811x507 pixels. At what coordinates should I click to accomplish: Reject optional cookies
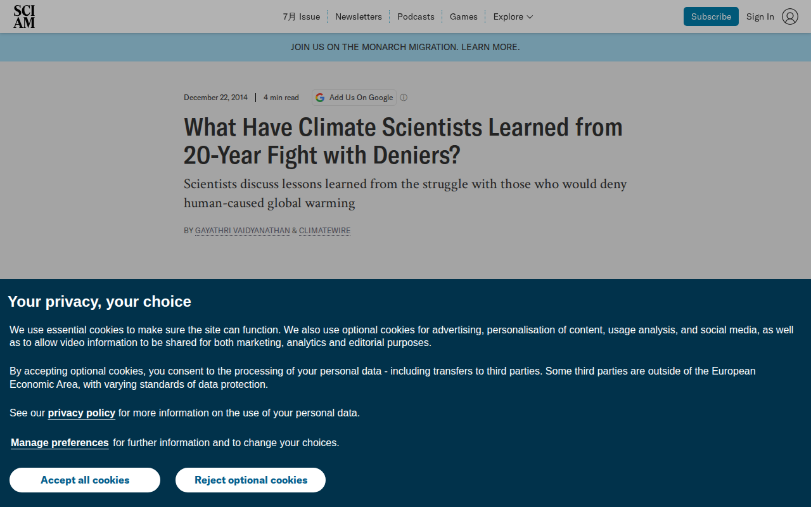point(251,480)
